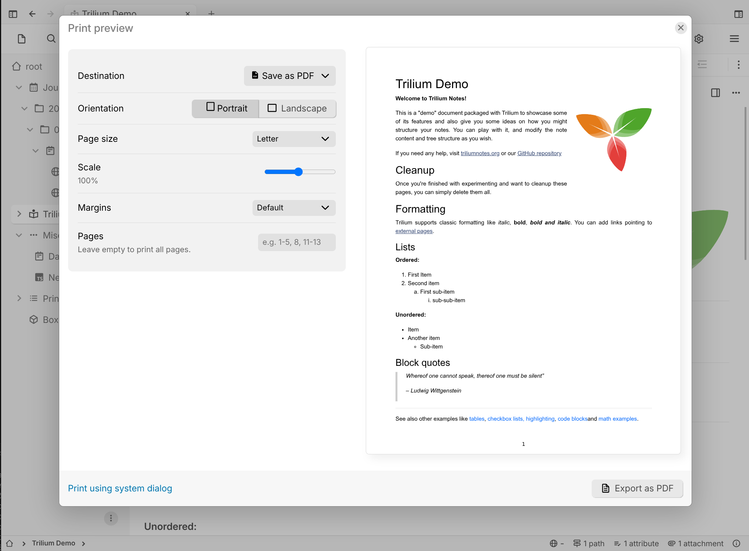The height and width of the screenshot is (551, 749).
Task: Focus the Pages range input field
Action: [297, 242]
